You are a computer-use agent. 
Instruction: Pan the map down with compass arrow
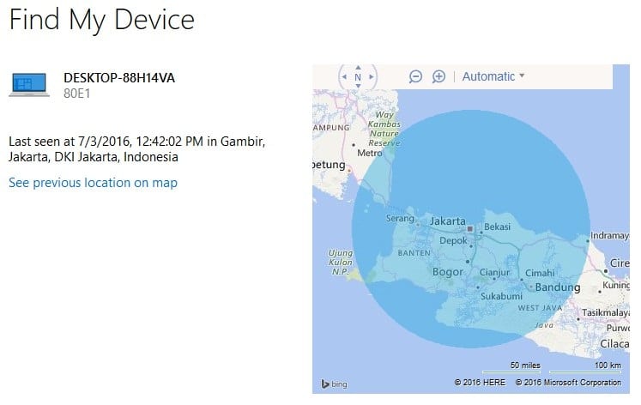(x=358, y=86)
